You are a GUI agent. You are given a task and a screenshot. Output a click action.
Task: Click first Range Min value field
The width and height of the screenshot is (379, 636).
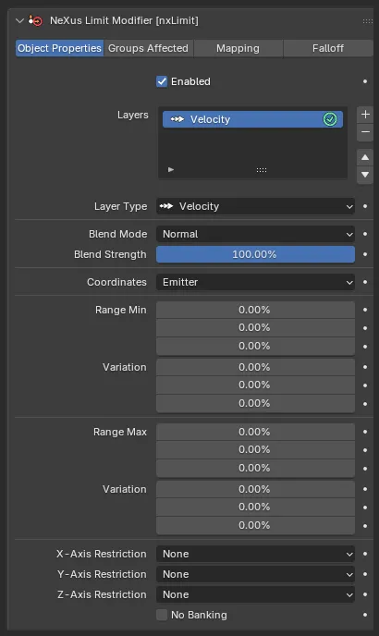tap(255, 310)
